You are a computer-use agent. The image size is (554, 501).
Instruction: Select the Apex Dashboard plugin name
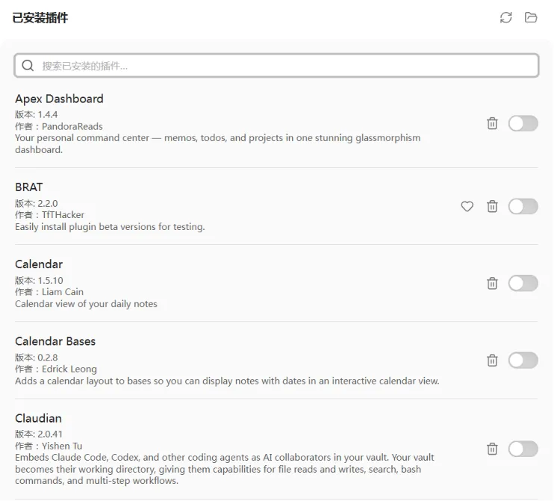[59, 99]
